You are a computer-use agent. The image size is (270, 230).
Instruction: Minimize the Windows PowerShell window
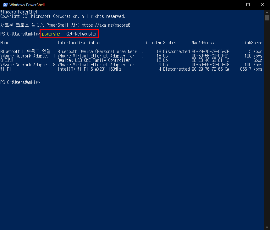coord(234,5)
